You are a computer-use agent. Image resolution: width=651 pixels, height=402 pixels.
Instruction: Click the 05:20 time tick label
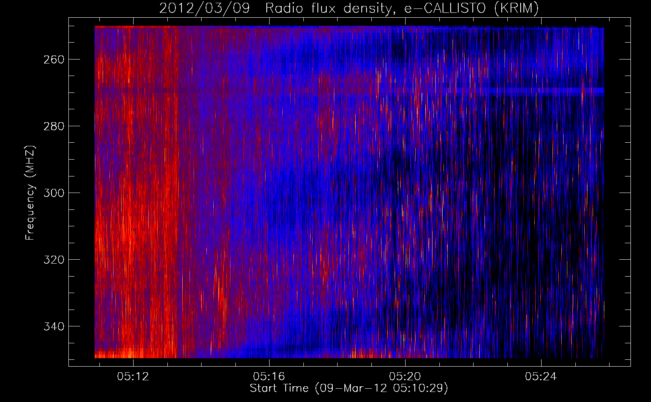(x=405, y=377)
